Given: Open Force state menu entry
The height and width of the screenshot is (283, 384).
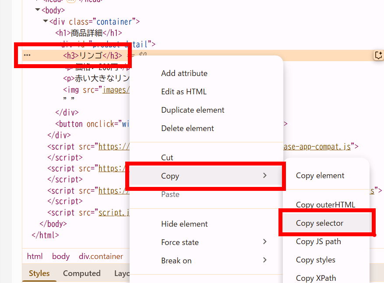Looking at the screenshot, I should (180, 242).
